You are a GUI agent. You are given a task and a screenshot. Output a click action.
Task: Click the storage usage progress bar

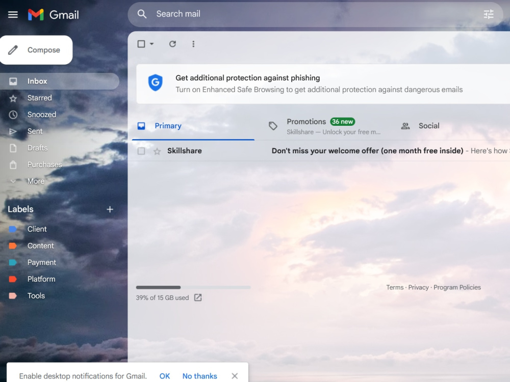[x=193, y=287]
